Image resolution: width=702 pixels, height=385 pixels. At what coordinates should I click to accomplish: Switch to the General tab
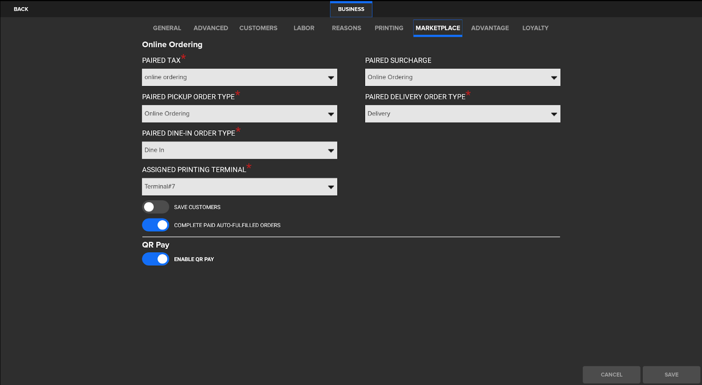167,28
